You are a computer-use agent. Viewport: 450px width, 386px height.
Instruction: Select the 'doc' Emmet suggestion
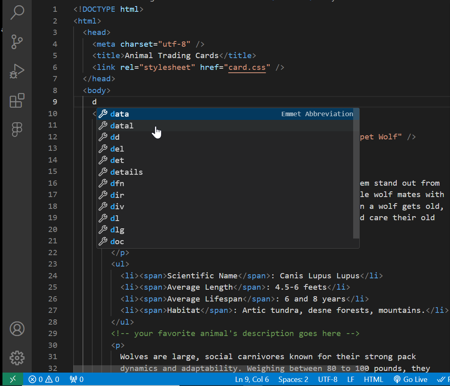(225, 242)
